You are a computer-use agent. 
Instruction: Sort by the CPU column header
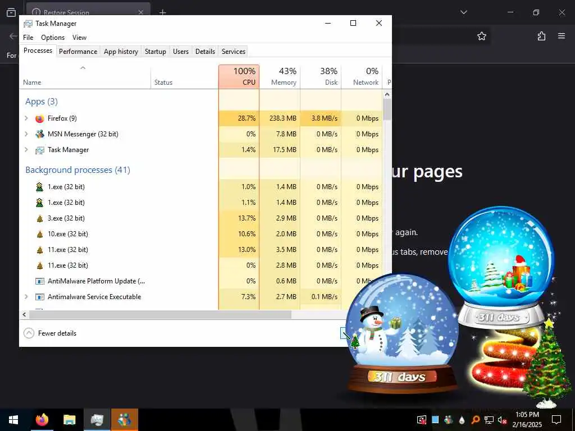tap(239, 76)
